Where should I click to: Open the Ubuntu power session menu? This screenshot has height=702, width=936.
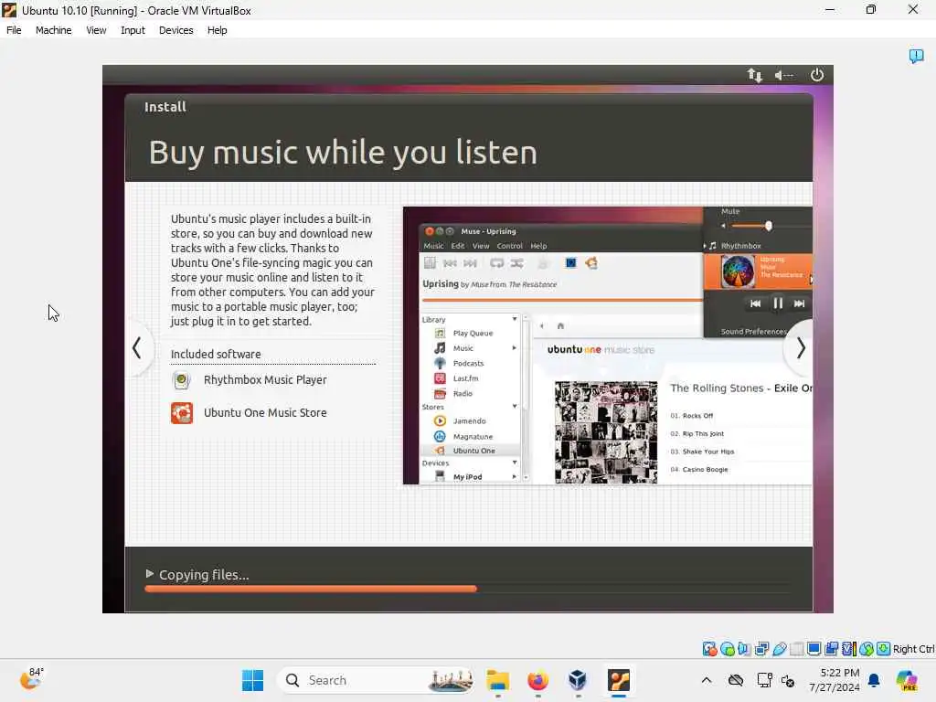[816, 75]
